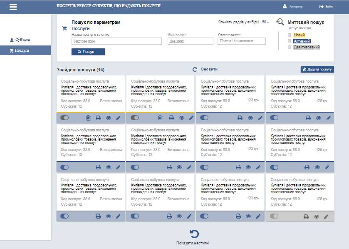349x249 pixels.
Task: Tick the Деактивований status checkbox
Action: tap(290, 47)
